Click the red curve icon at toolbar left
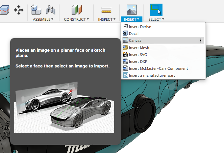Viewport: 224px width, 153px height. [x=4, y=10]
